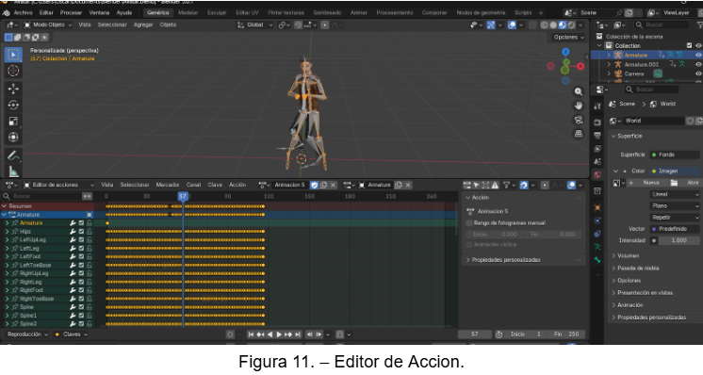Image resolution: width=703 pixels, height=375 pixels.
Task: Play the animation in reverse
Action: (x=270, y=334)
